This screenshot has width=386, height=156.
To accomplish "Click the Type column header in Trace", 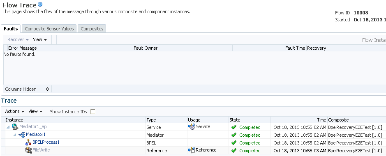I will coord(166,120).
